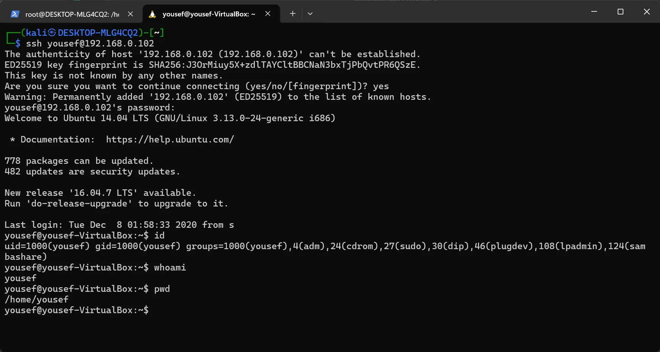
Task: Click the ssh yousef@192.168.0.102 command text
Action: tap(90, 43)
